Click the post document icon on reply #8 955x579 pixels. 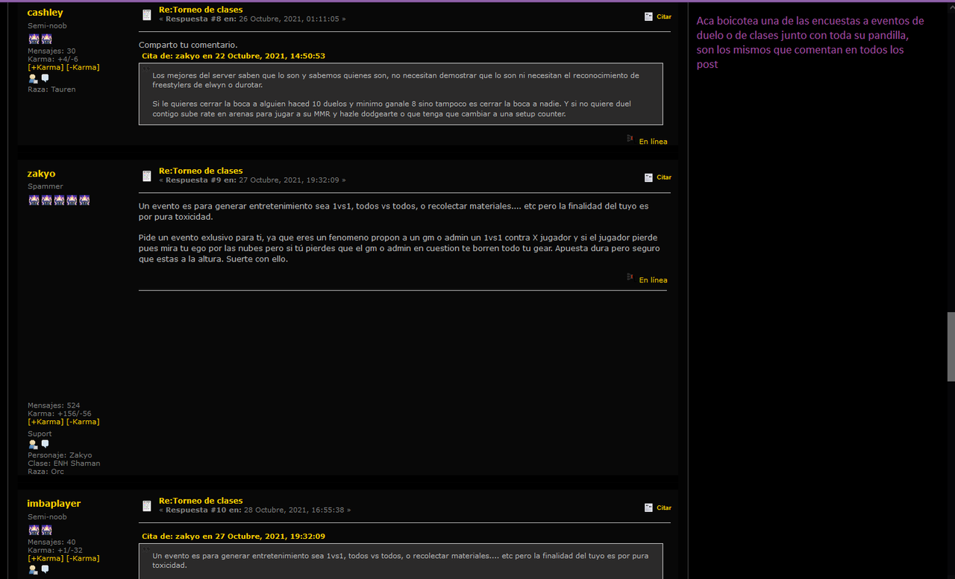point(147,15)
